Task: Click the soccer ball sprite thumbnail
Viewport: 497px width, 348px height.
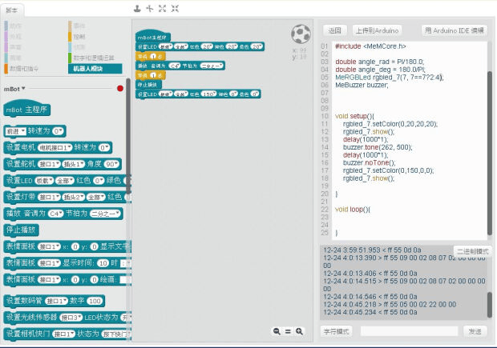Action: coord(301,34)
